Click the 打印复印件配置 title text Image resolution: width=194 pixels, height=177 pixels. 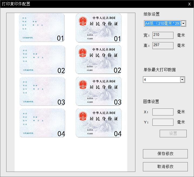16,4
